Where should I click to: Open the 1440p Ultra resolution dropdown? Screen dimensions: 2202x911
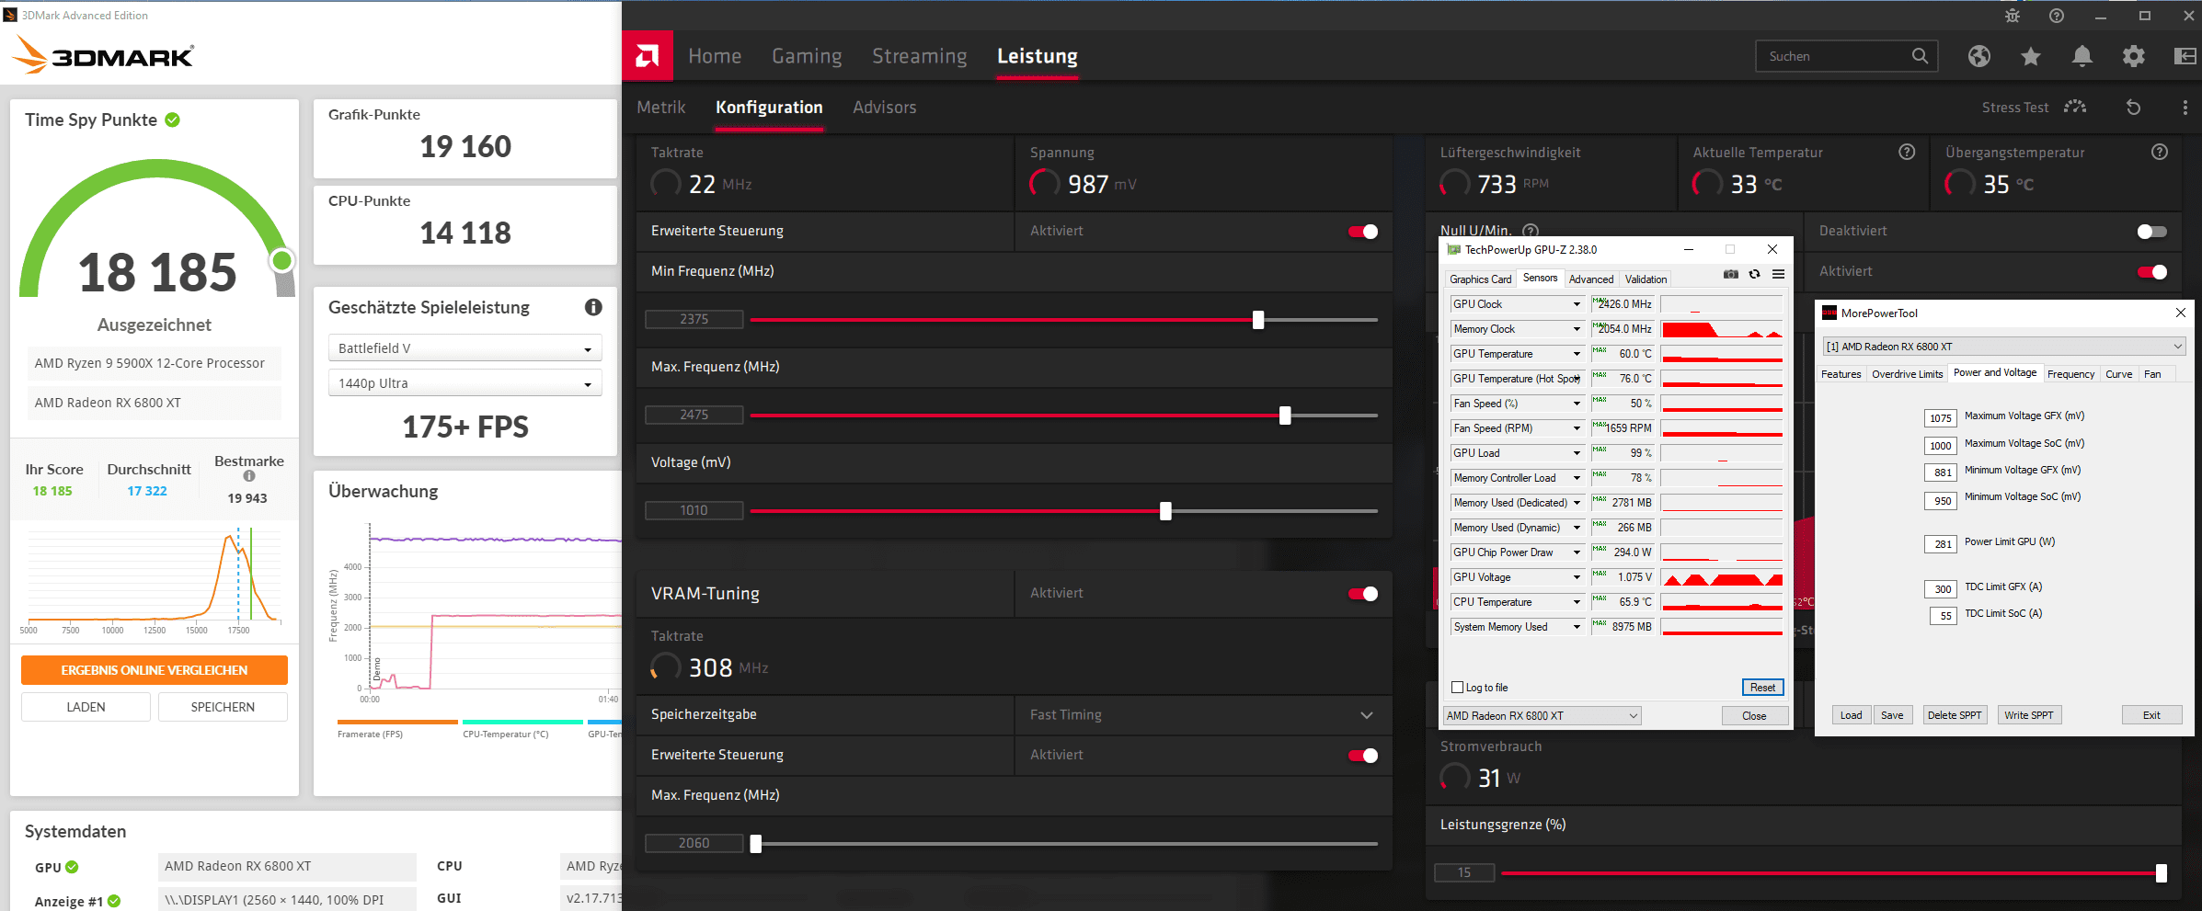click(x=465, y=383)
